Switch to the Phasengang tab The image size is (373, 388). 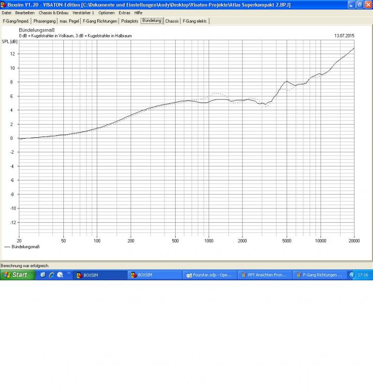(45, 21)
